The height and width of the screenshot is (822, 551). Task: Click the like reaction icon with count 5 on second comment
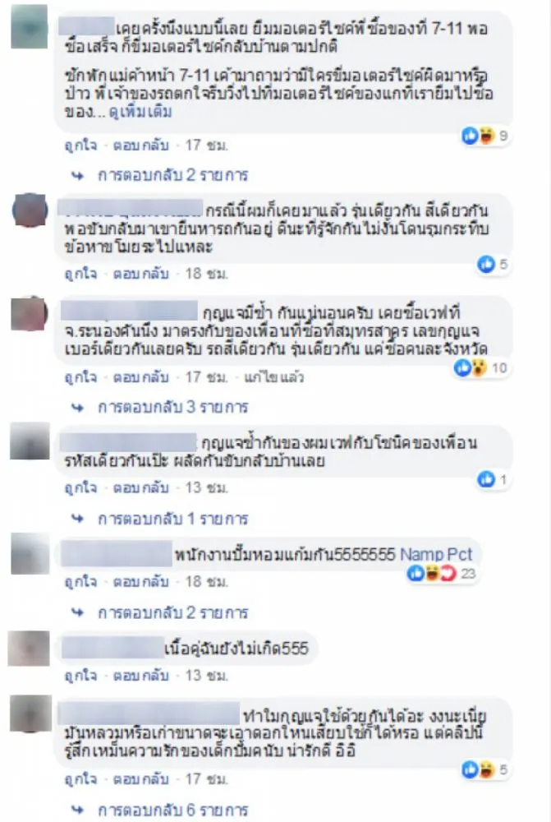tap(493, 264)
